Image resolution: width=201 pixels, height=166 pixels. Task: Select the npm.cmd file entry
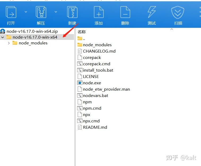click(92, 108)
